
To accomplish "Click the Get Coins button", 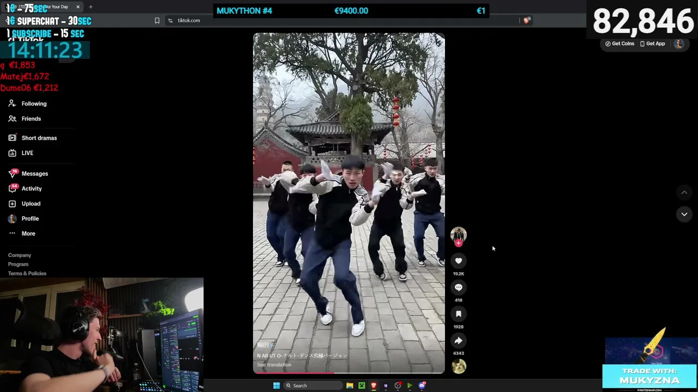I will (619, 44).
